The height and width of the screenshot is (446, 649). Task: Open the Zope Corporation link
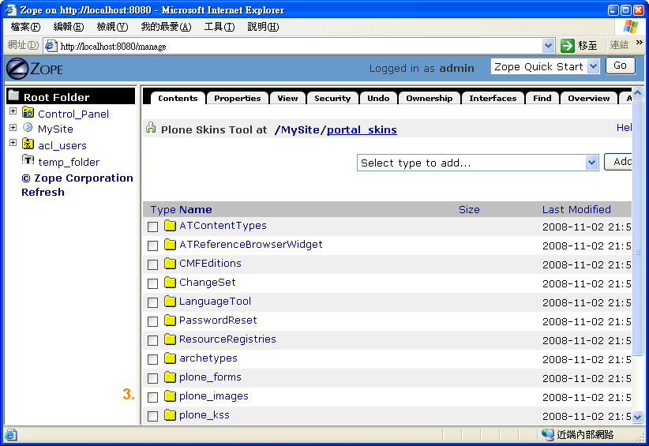[x=77, y=178]
